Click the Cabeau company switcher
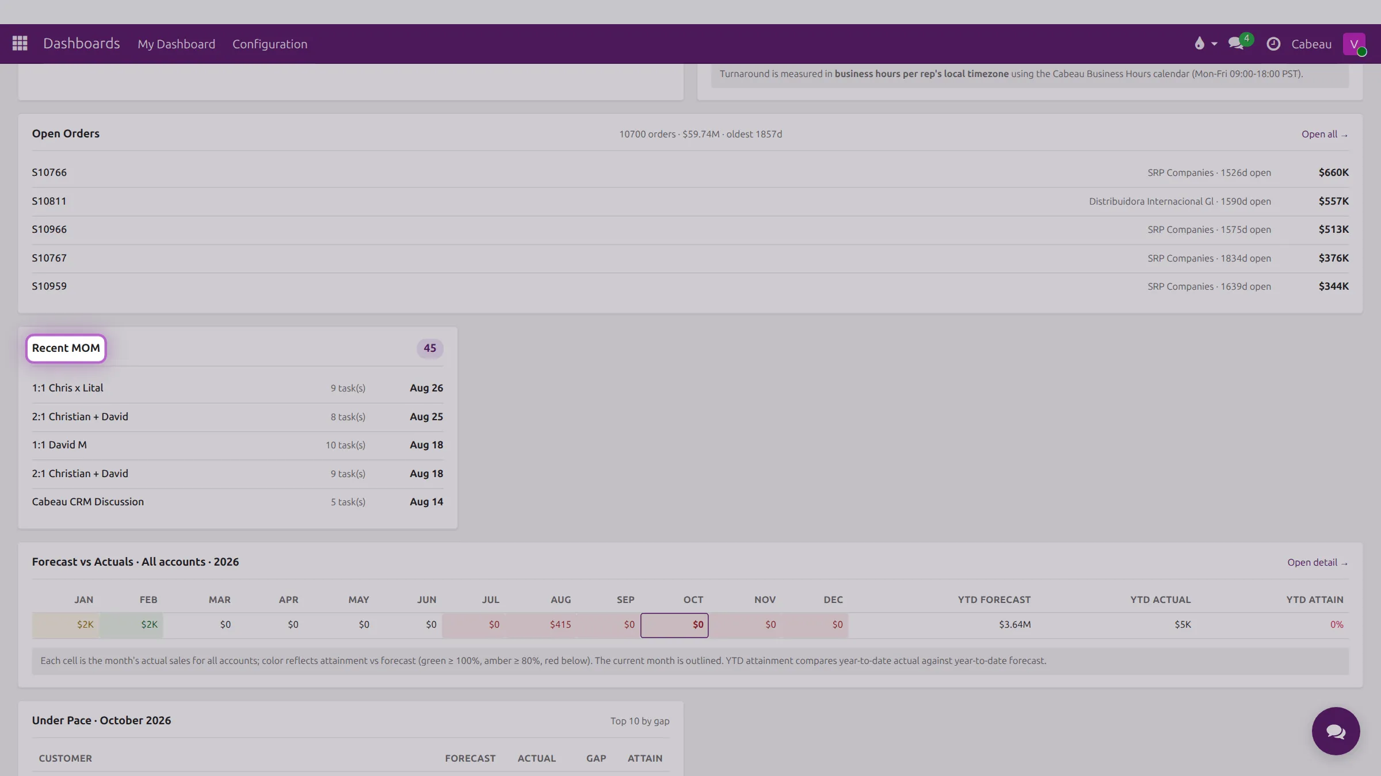Screen dimensions: 1381x776 coord(1311,44)
